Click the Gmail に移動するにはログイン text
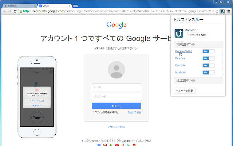233x146 pixels. point(116,48)
